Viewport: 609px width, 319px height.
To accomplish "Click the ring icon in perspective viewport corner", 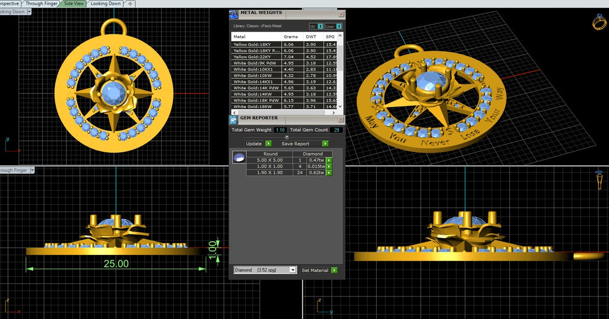I will [x=599, y=22].
